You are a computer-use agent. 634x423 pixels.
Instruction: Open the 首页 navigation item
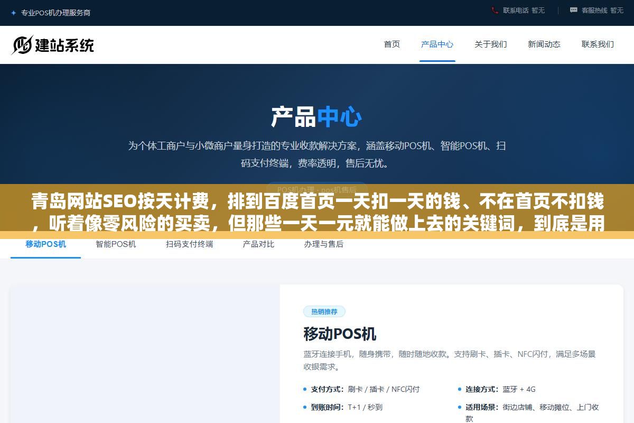click(392, 44)
